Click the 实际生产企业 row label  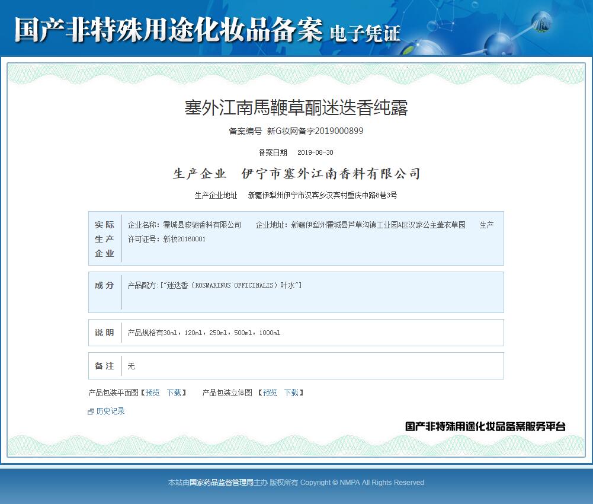[104, 239]
